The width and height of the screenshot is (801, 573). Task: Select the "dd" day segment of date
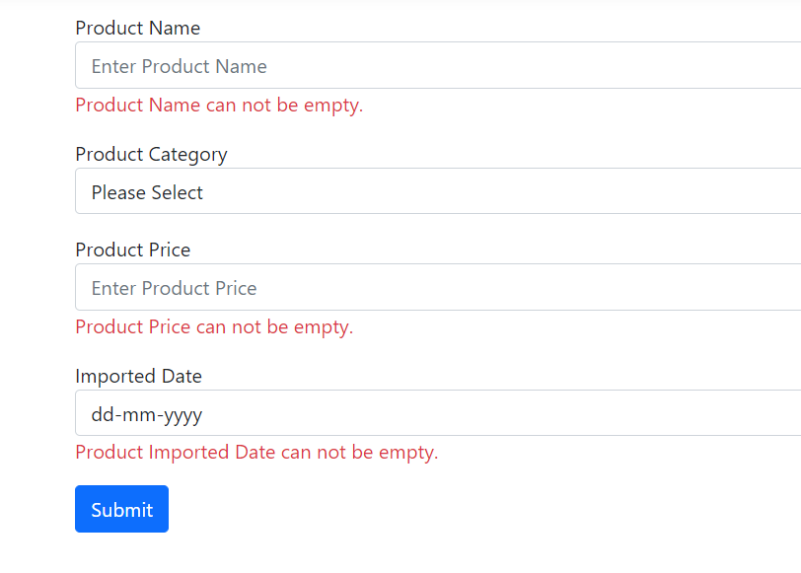(x=102, y=414)
